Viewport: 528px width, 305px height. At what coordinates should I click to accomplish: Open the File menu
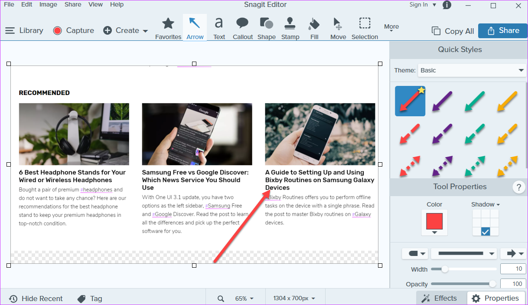pos(9,4)
